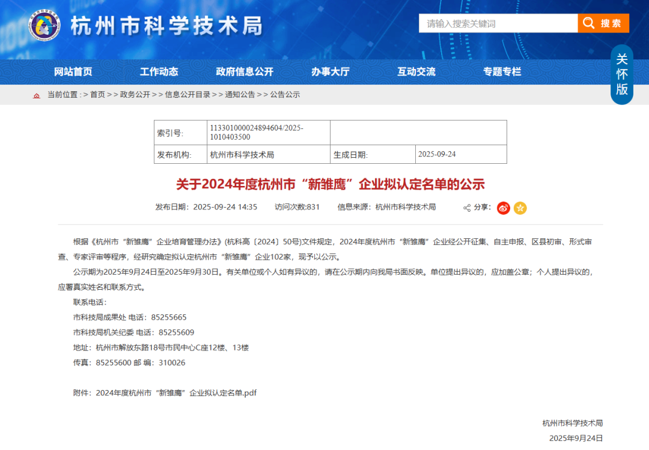Click the 政务公开 breadcrumb link
The width and height of the screenshot is (649, 450).
135,95
